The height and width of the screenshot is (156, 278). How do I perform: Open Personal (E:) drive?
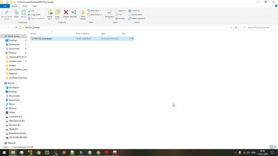(14, 125)
